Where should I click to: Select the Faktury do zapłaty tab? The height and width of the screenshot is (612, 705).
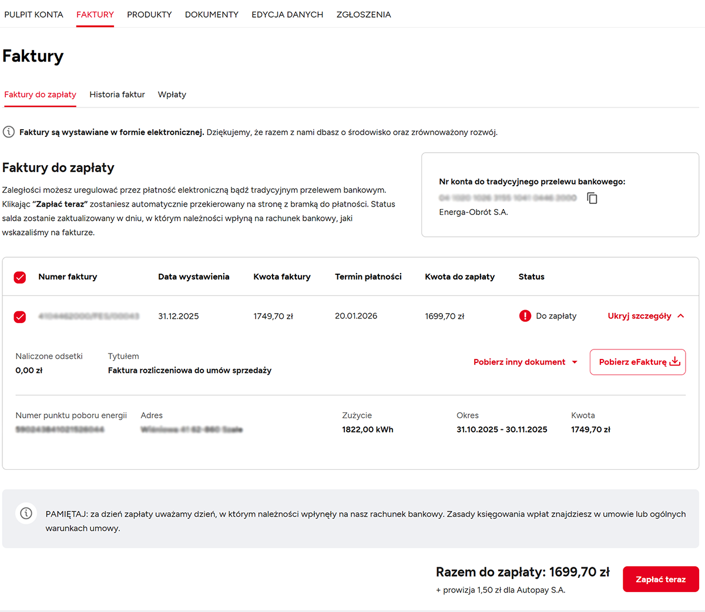(x=40, y=95)
